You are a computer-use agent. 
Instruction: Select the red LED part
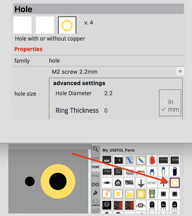pos(152,160)
